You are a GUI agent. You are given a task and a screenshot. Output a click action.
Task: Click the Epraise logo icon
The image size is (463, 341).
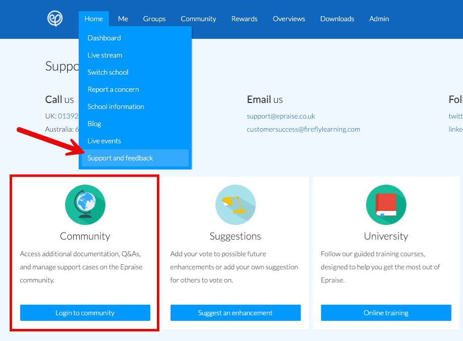(54, 19)
